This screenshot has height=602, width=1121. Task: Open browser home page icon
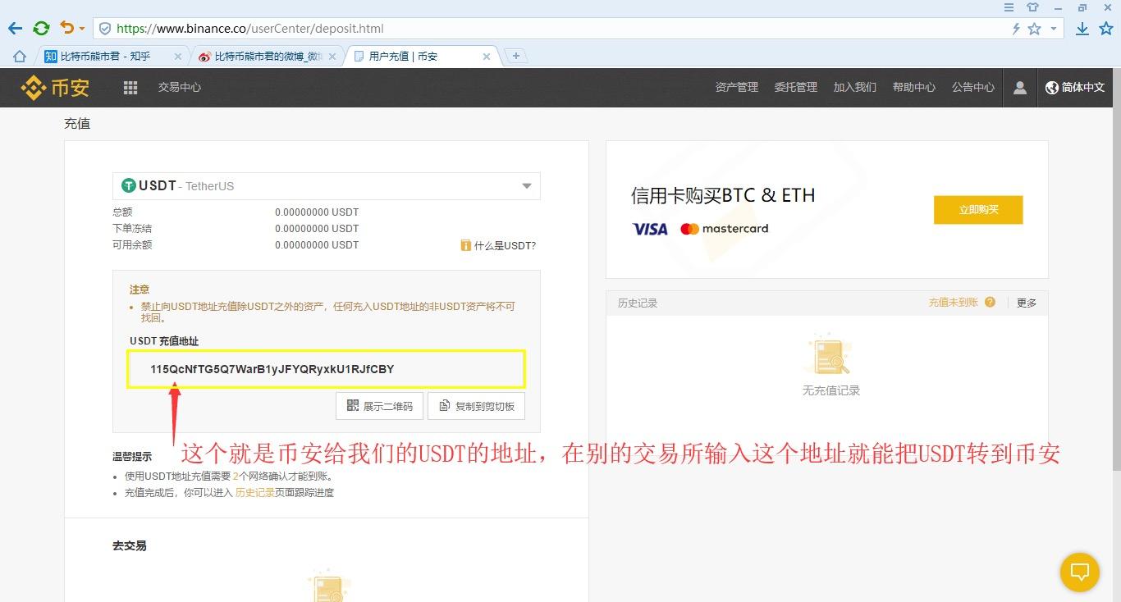[20, 56]
